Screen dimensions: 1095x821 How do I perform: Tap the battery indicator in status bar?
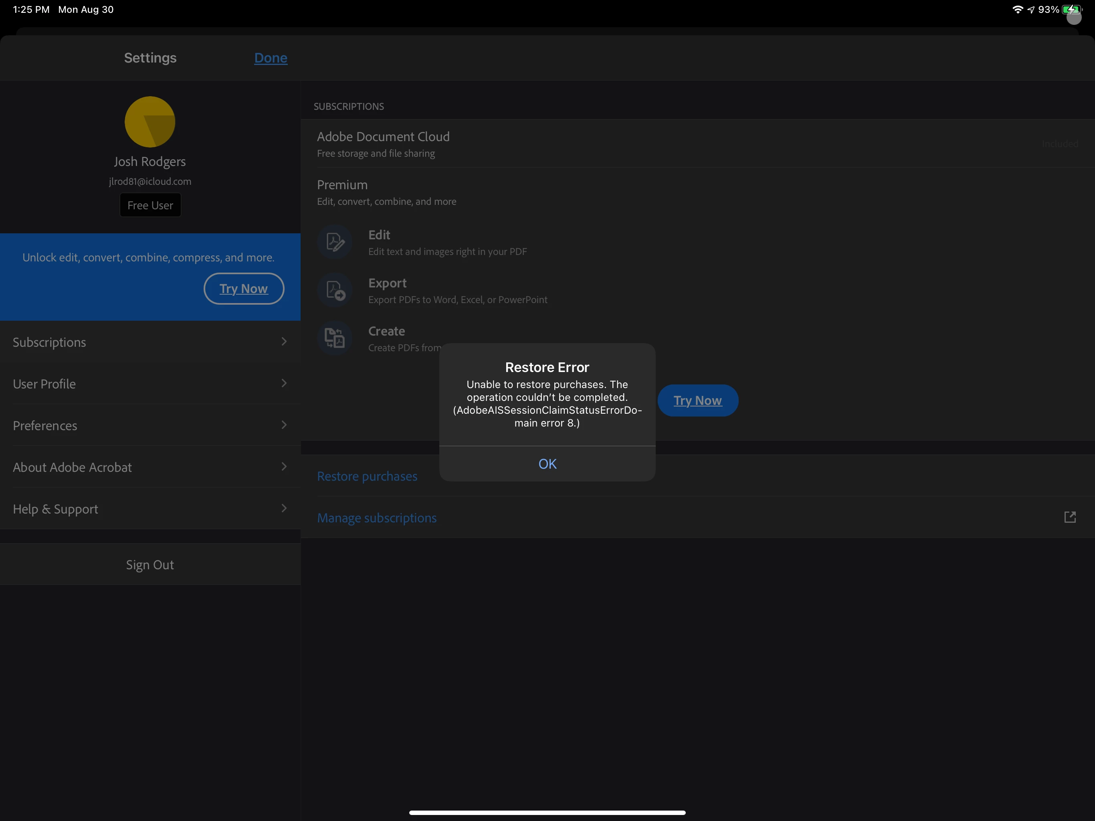(x=1071, y=9)
